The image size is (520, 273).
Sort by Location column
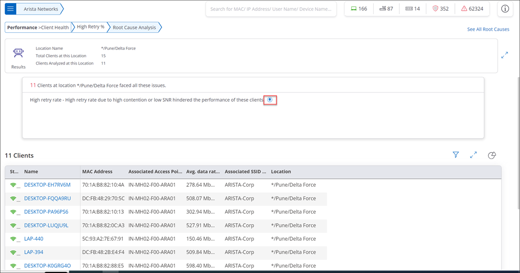[x=281, y=172]
